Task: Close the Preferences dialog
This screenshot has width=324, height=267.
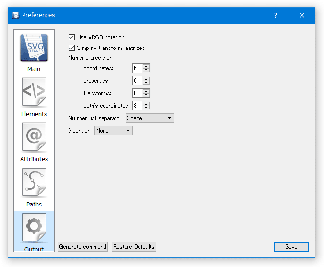Action: pyautogui.click(x=302, y=15)
